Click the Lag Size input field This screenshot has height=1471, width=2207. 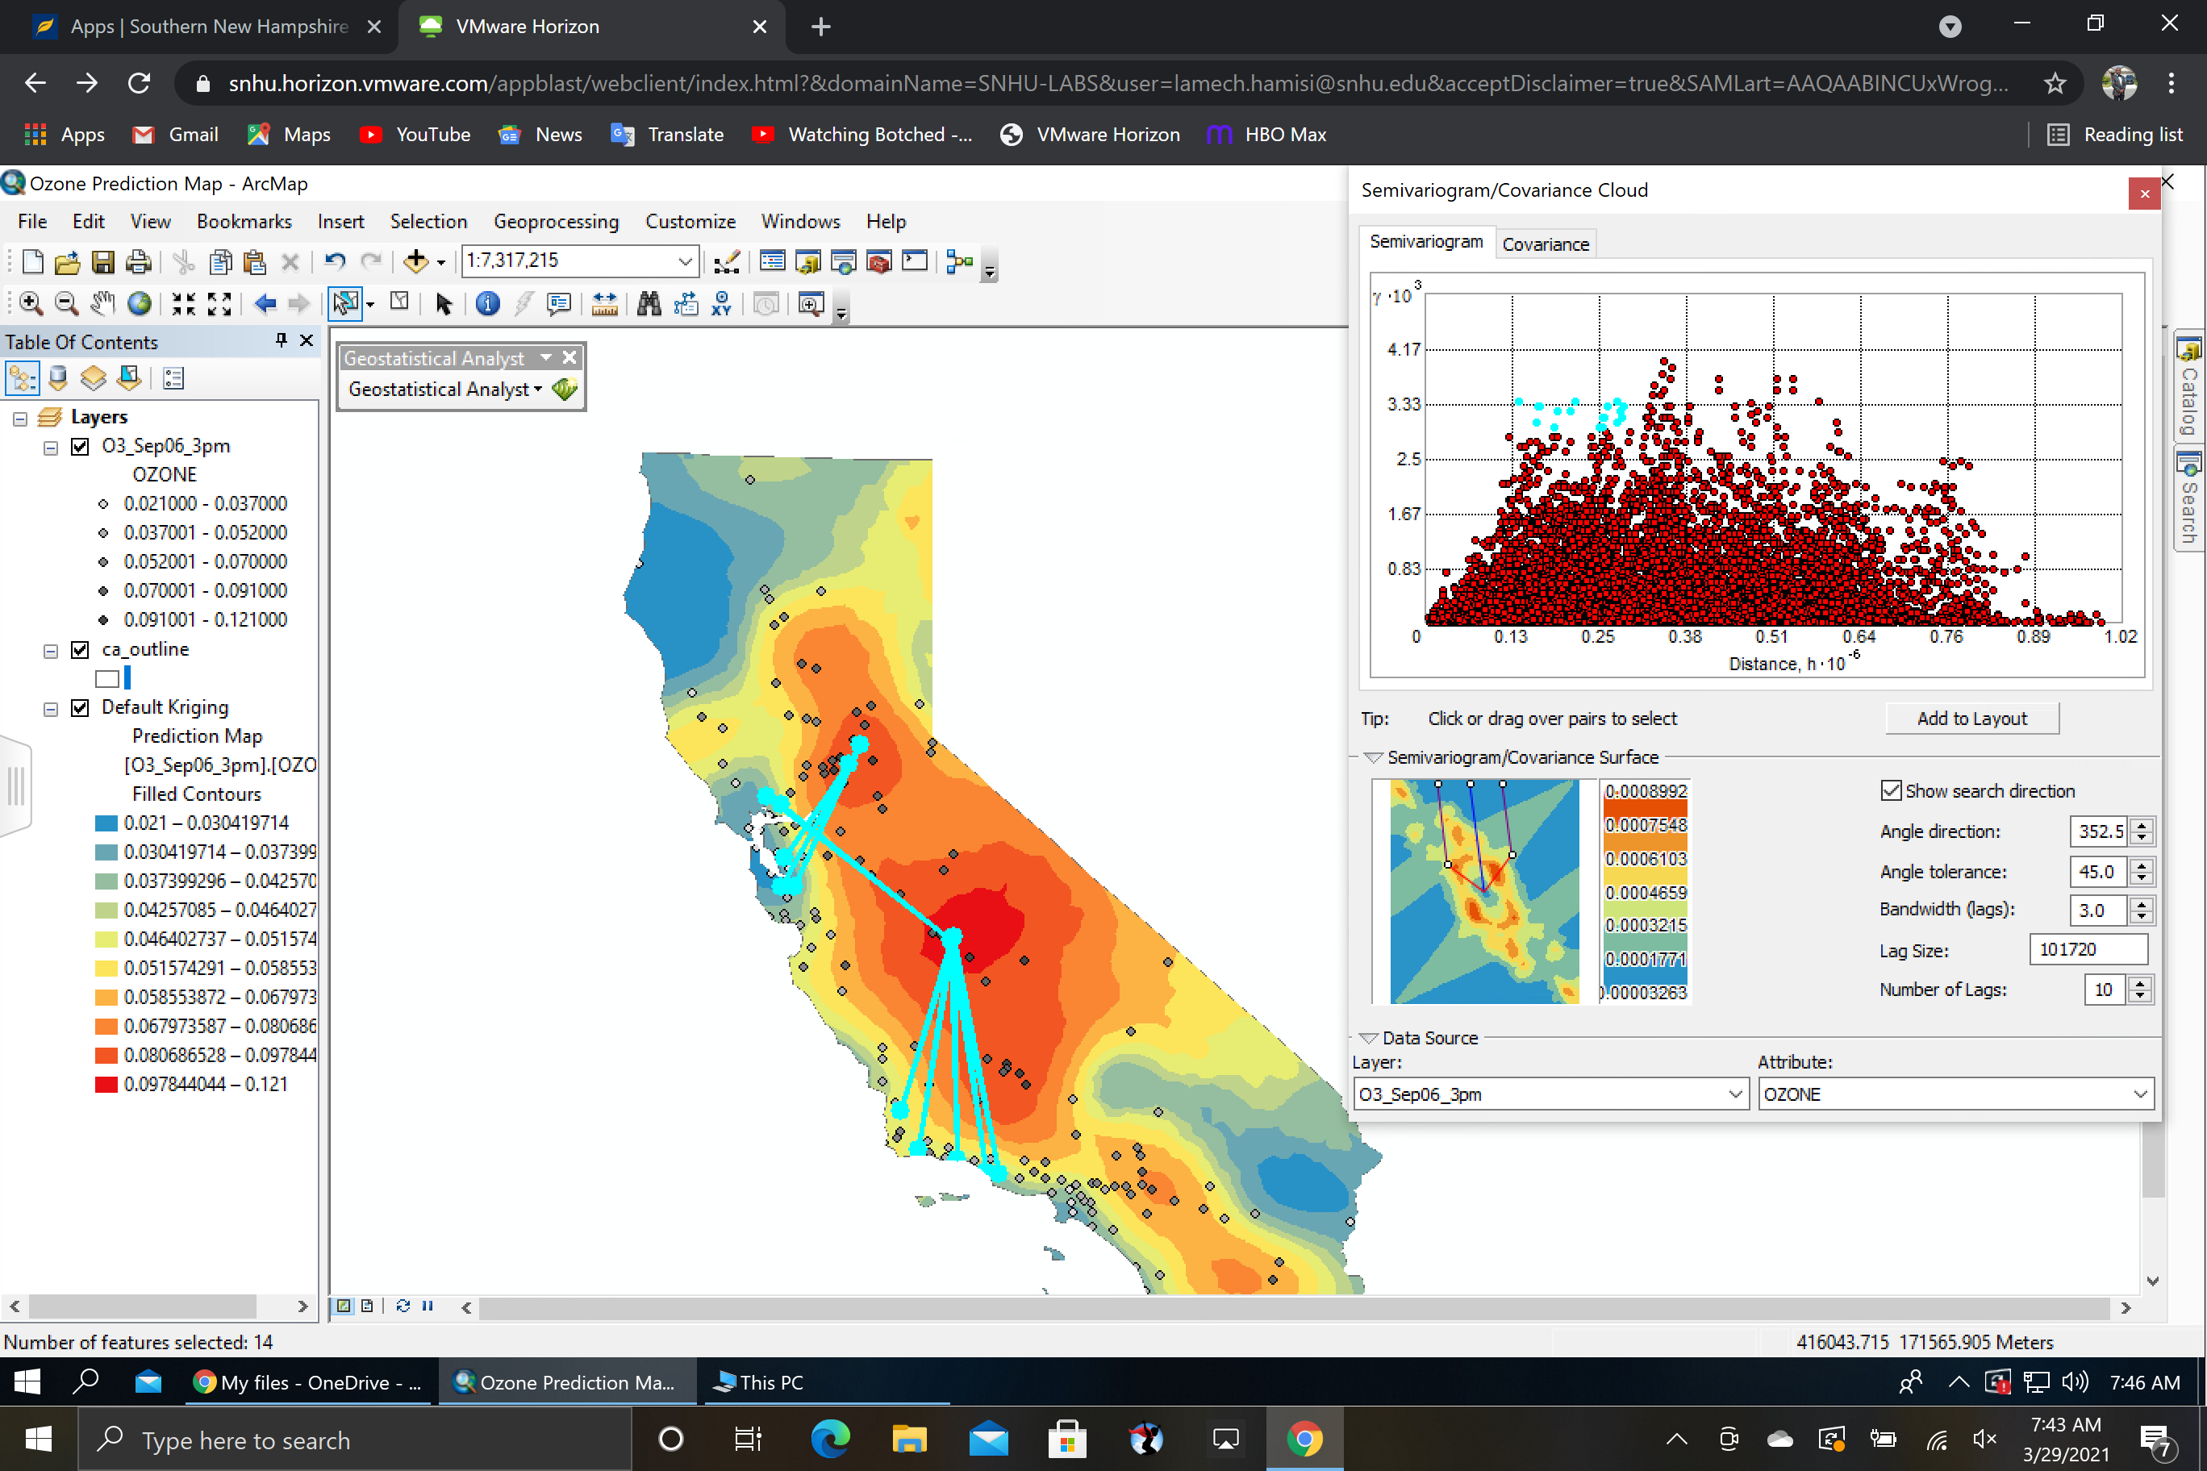click(2088, 949)
